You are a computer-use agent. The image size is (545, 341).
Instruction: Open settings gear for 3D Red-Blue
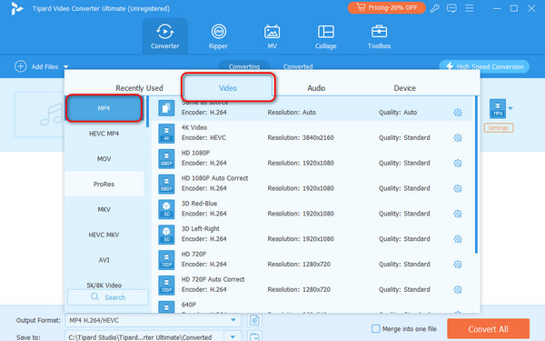click(458, 214)
